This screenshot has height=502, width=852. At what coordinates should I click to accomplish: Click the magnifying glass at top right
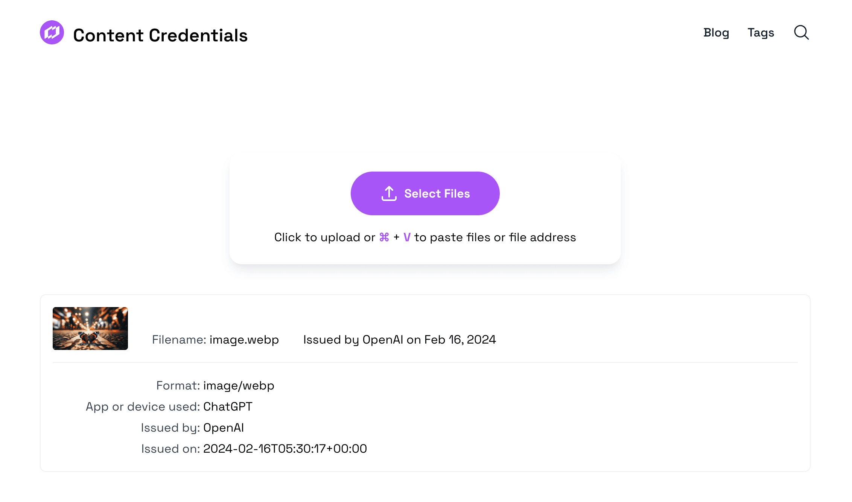[x=801, y=33]
